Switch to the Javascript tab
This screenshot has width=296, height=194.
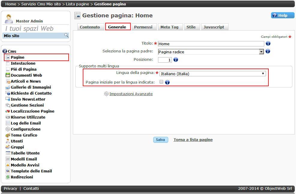pos(214,27)
